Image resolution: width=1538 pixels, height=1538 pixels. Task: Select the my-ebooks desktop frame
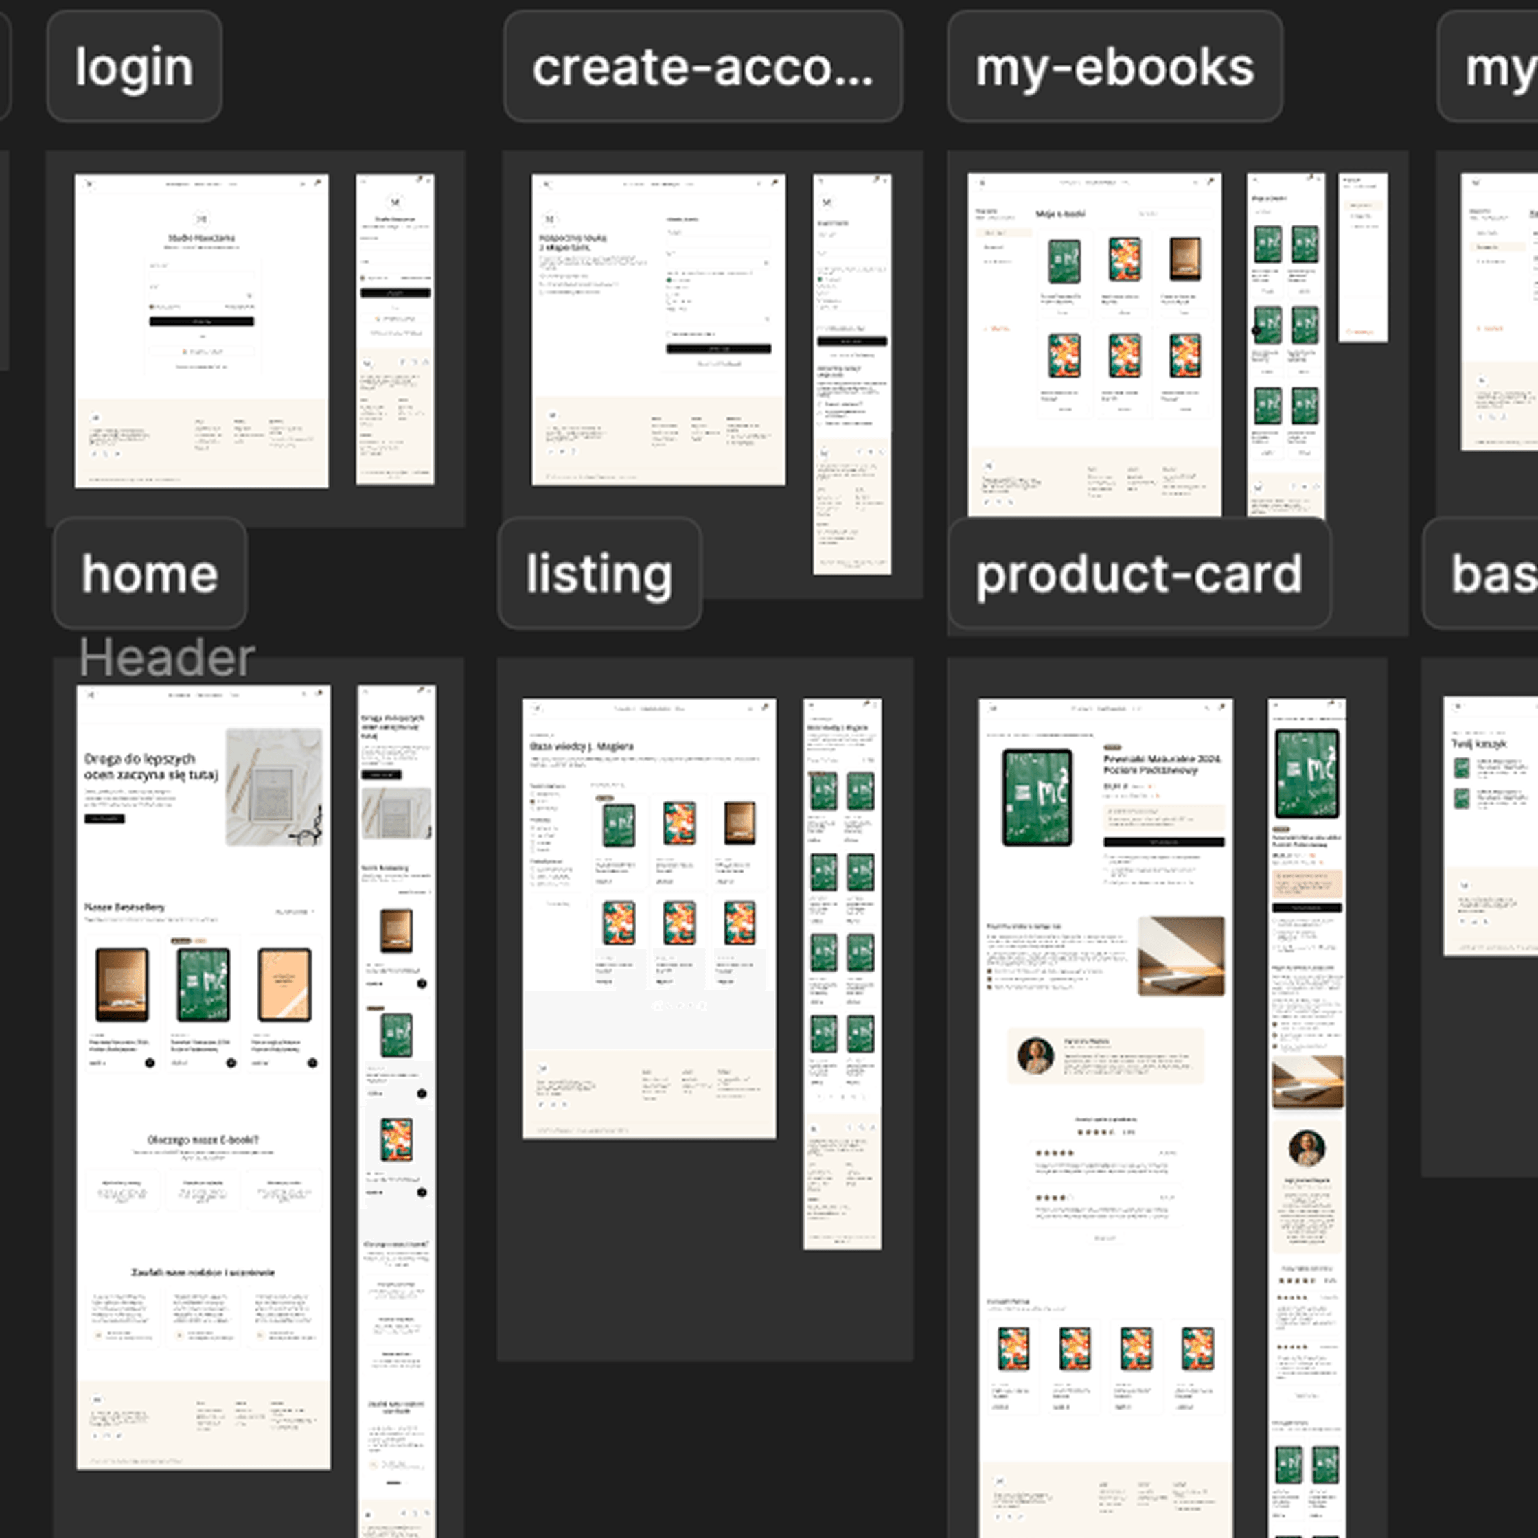1094,345
